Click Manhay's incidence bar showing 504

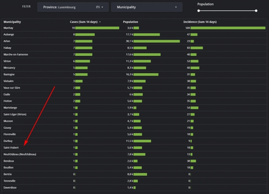(x=228, y=28)
